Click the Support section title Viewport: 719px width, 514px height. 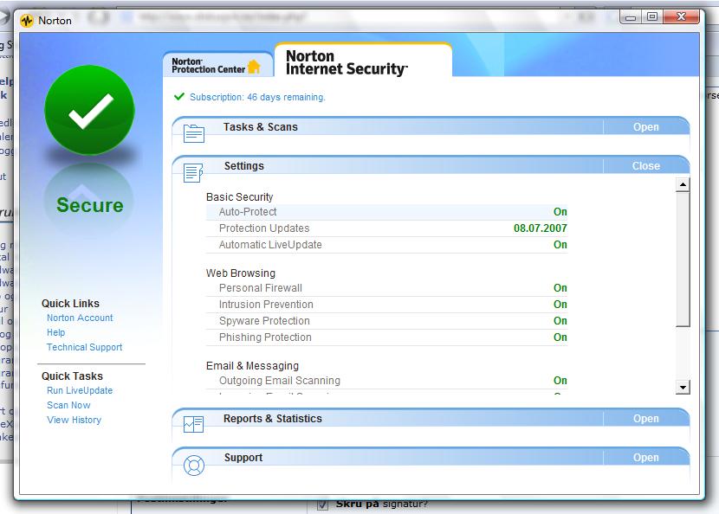pyautogui.click(x=243, y=457)
